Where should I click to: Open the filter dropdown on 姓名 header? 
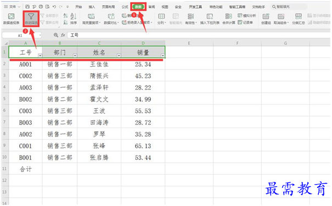pyautogui.click(x=119, y=55)
